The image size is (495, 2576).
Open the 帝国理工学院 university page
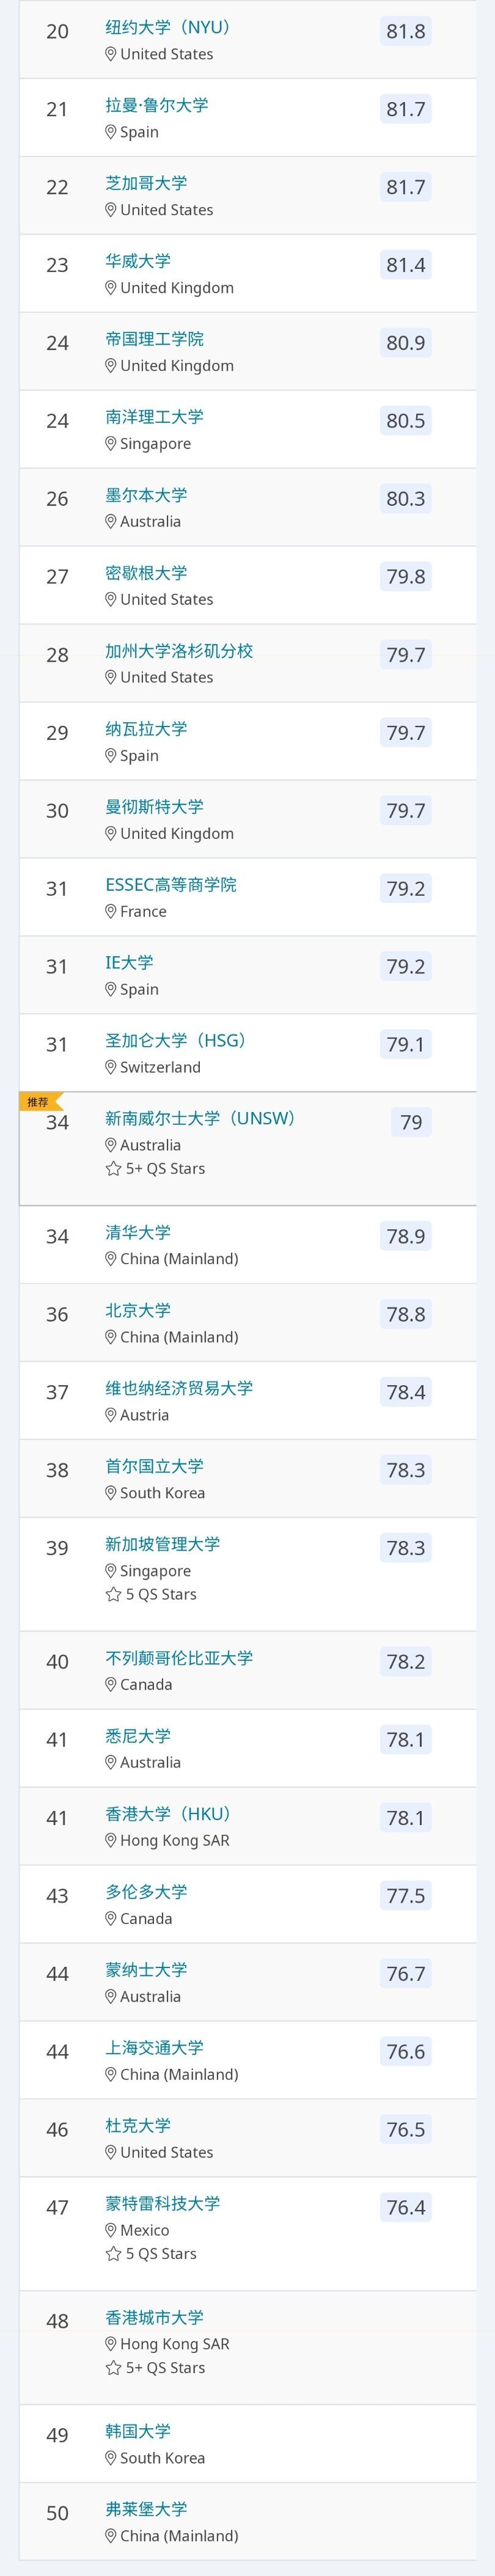click(x=154, y=339)
